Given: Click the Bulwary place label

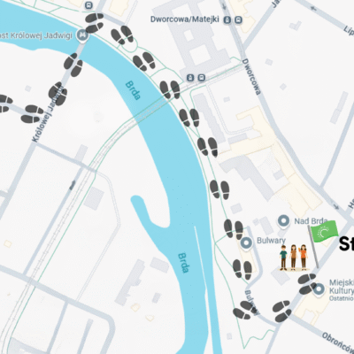Looking at the screenshot, I should pos(271,241).
